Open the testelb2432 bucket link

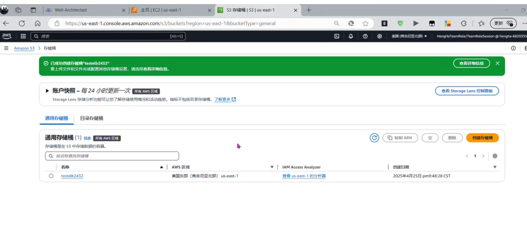pos(72,176)
